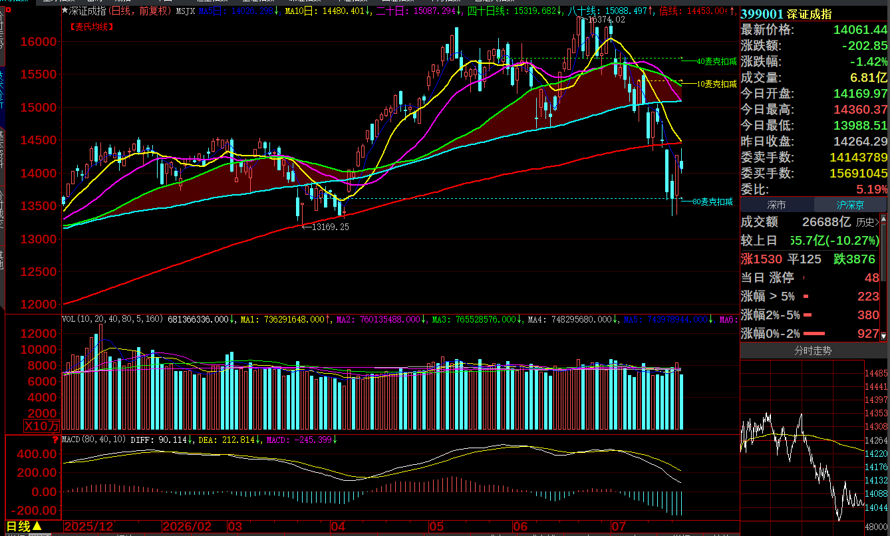890x536 pixels.
Task: Click the market breadth panel scroll-down arrow
Action: [x=883, y=337]
